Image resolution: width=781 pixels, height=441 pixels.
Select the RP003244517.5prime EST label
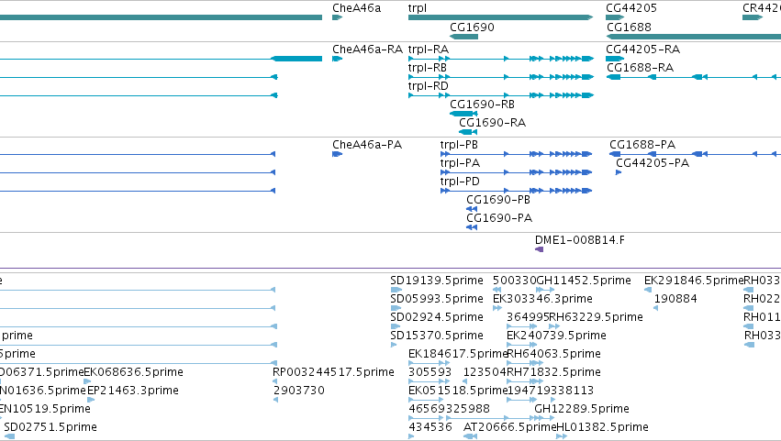pyautogui.click(x=333, y=373)
